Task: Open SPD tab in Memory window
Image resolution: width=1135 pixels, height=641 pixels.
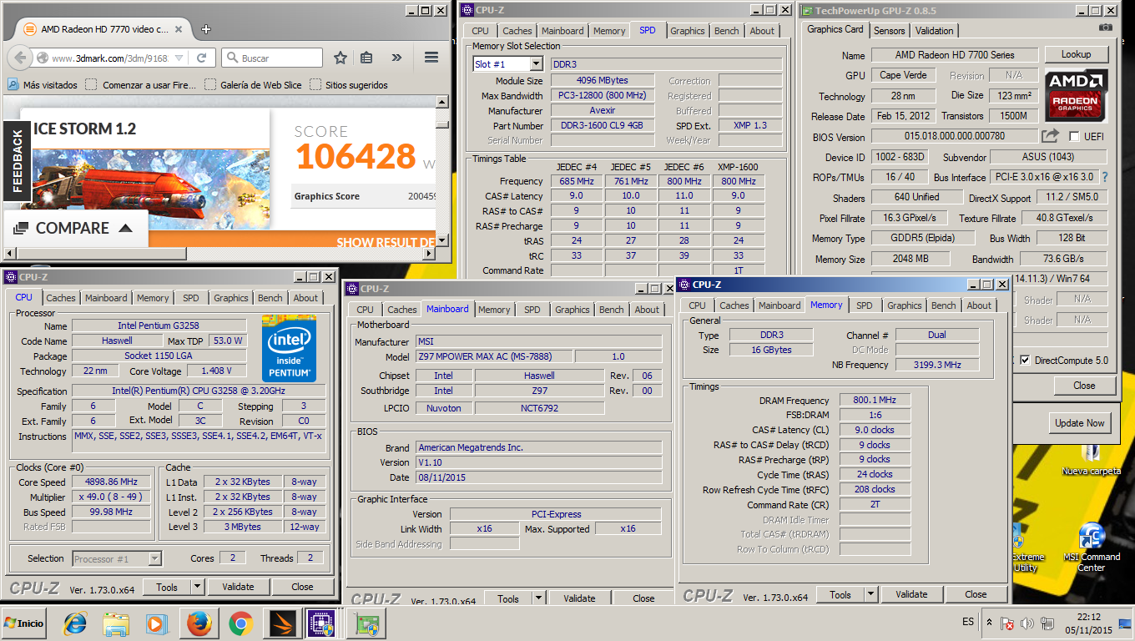Action: click(x=864, y=305)
